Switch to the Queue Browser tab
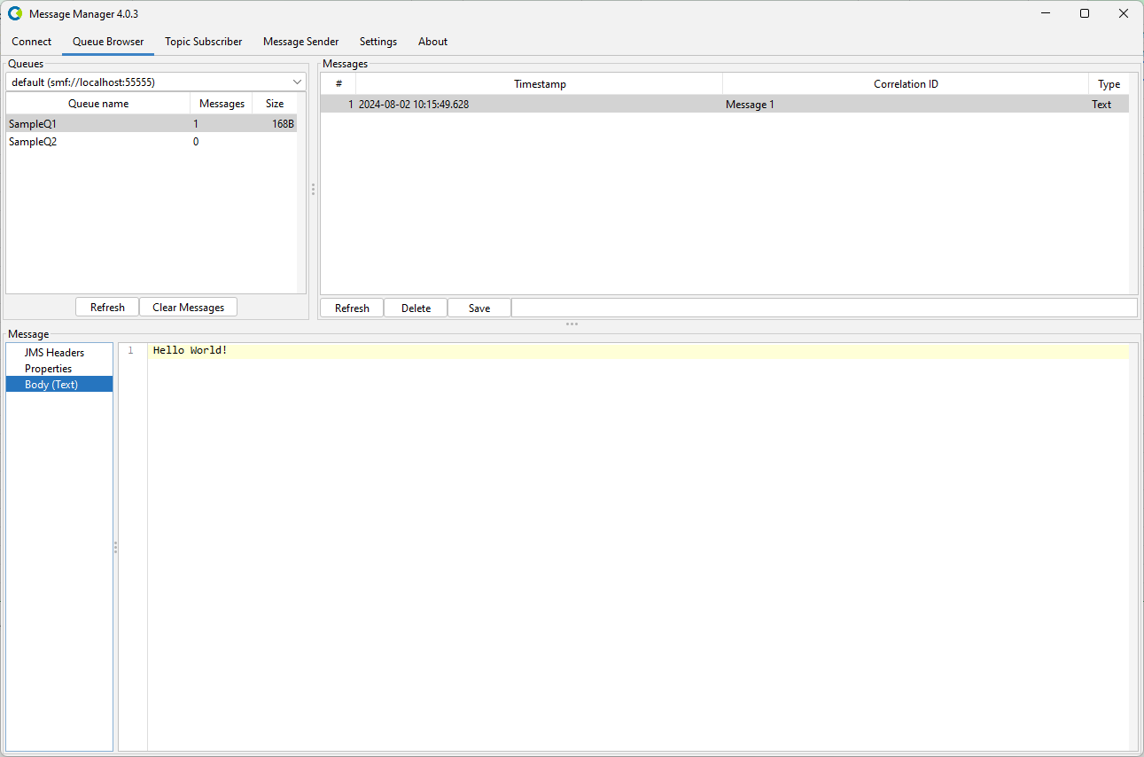1144x757 pixels. coord(108,42)
